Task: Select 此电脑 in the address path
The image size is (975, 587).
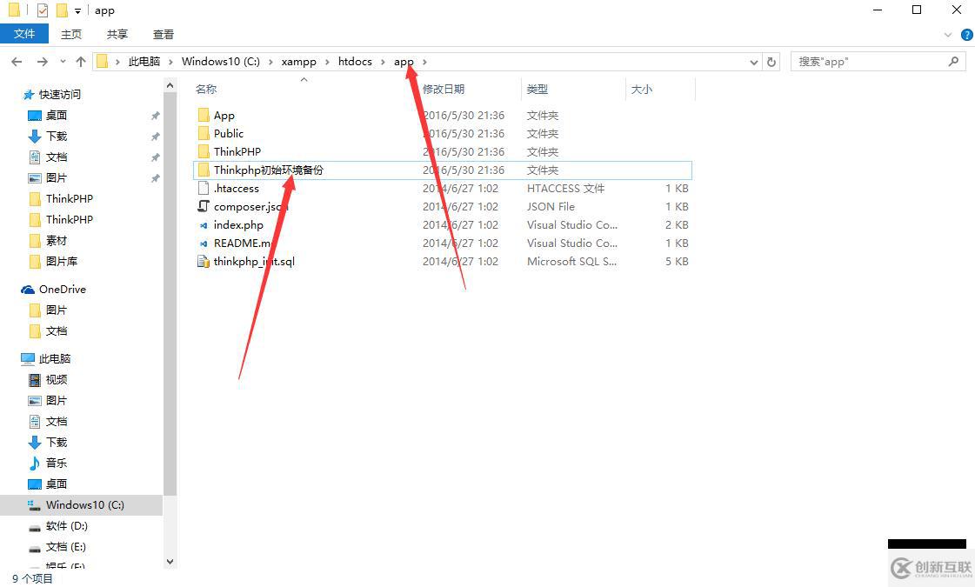Action: (144, 62)
